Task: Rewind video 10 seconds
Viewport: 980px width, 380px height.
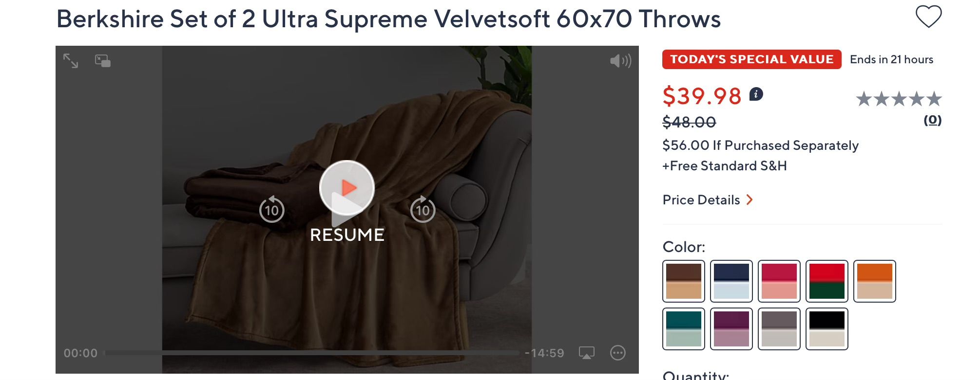Action: [271, 209]
